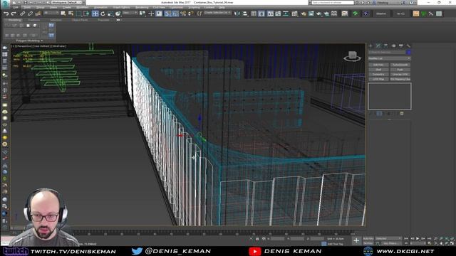
Task: Click the time slider track
Action: (212, 233)
